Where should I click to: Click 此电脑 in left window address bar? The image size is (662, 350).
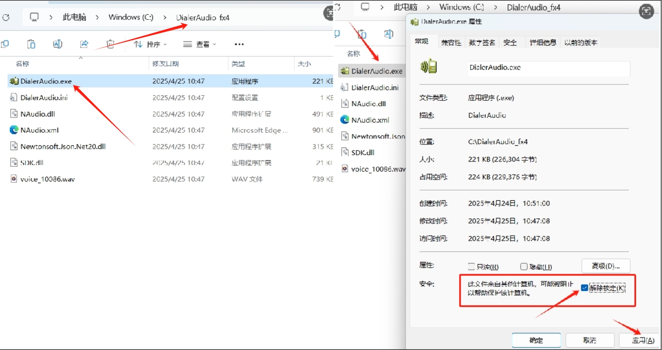(x=74, y=18)
